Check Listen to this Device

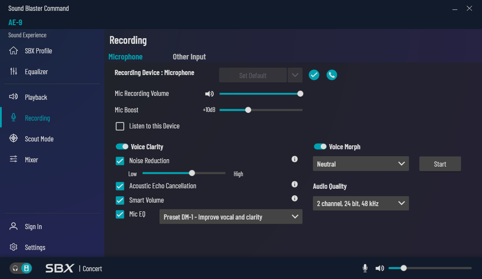(x=120, y=126)
